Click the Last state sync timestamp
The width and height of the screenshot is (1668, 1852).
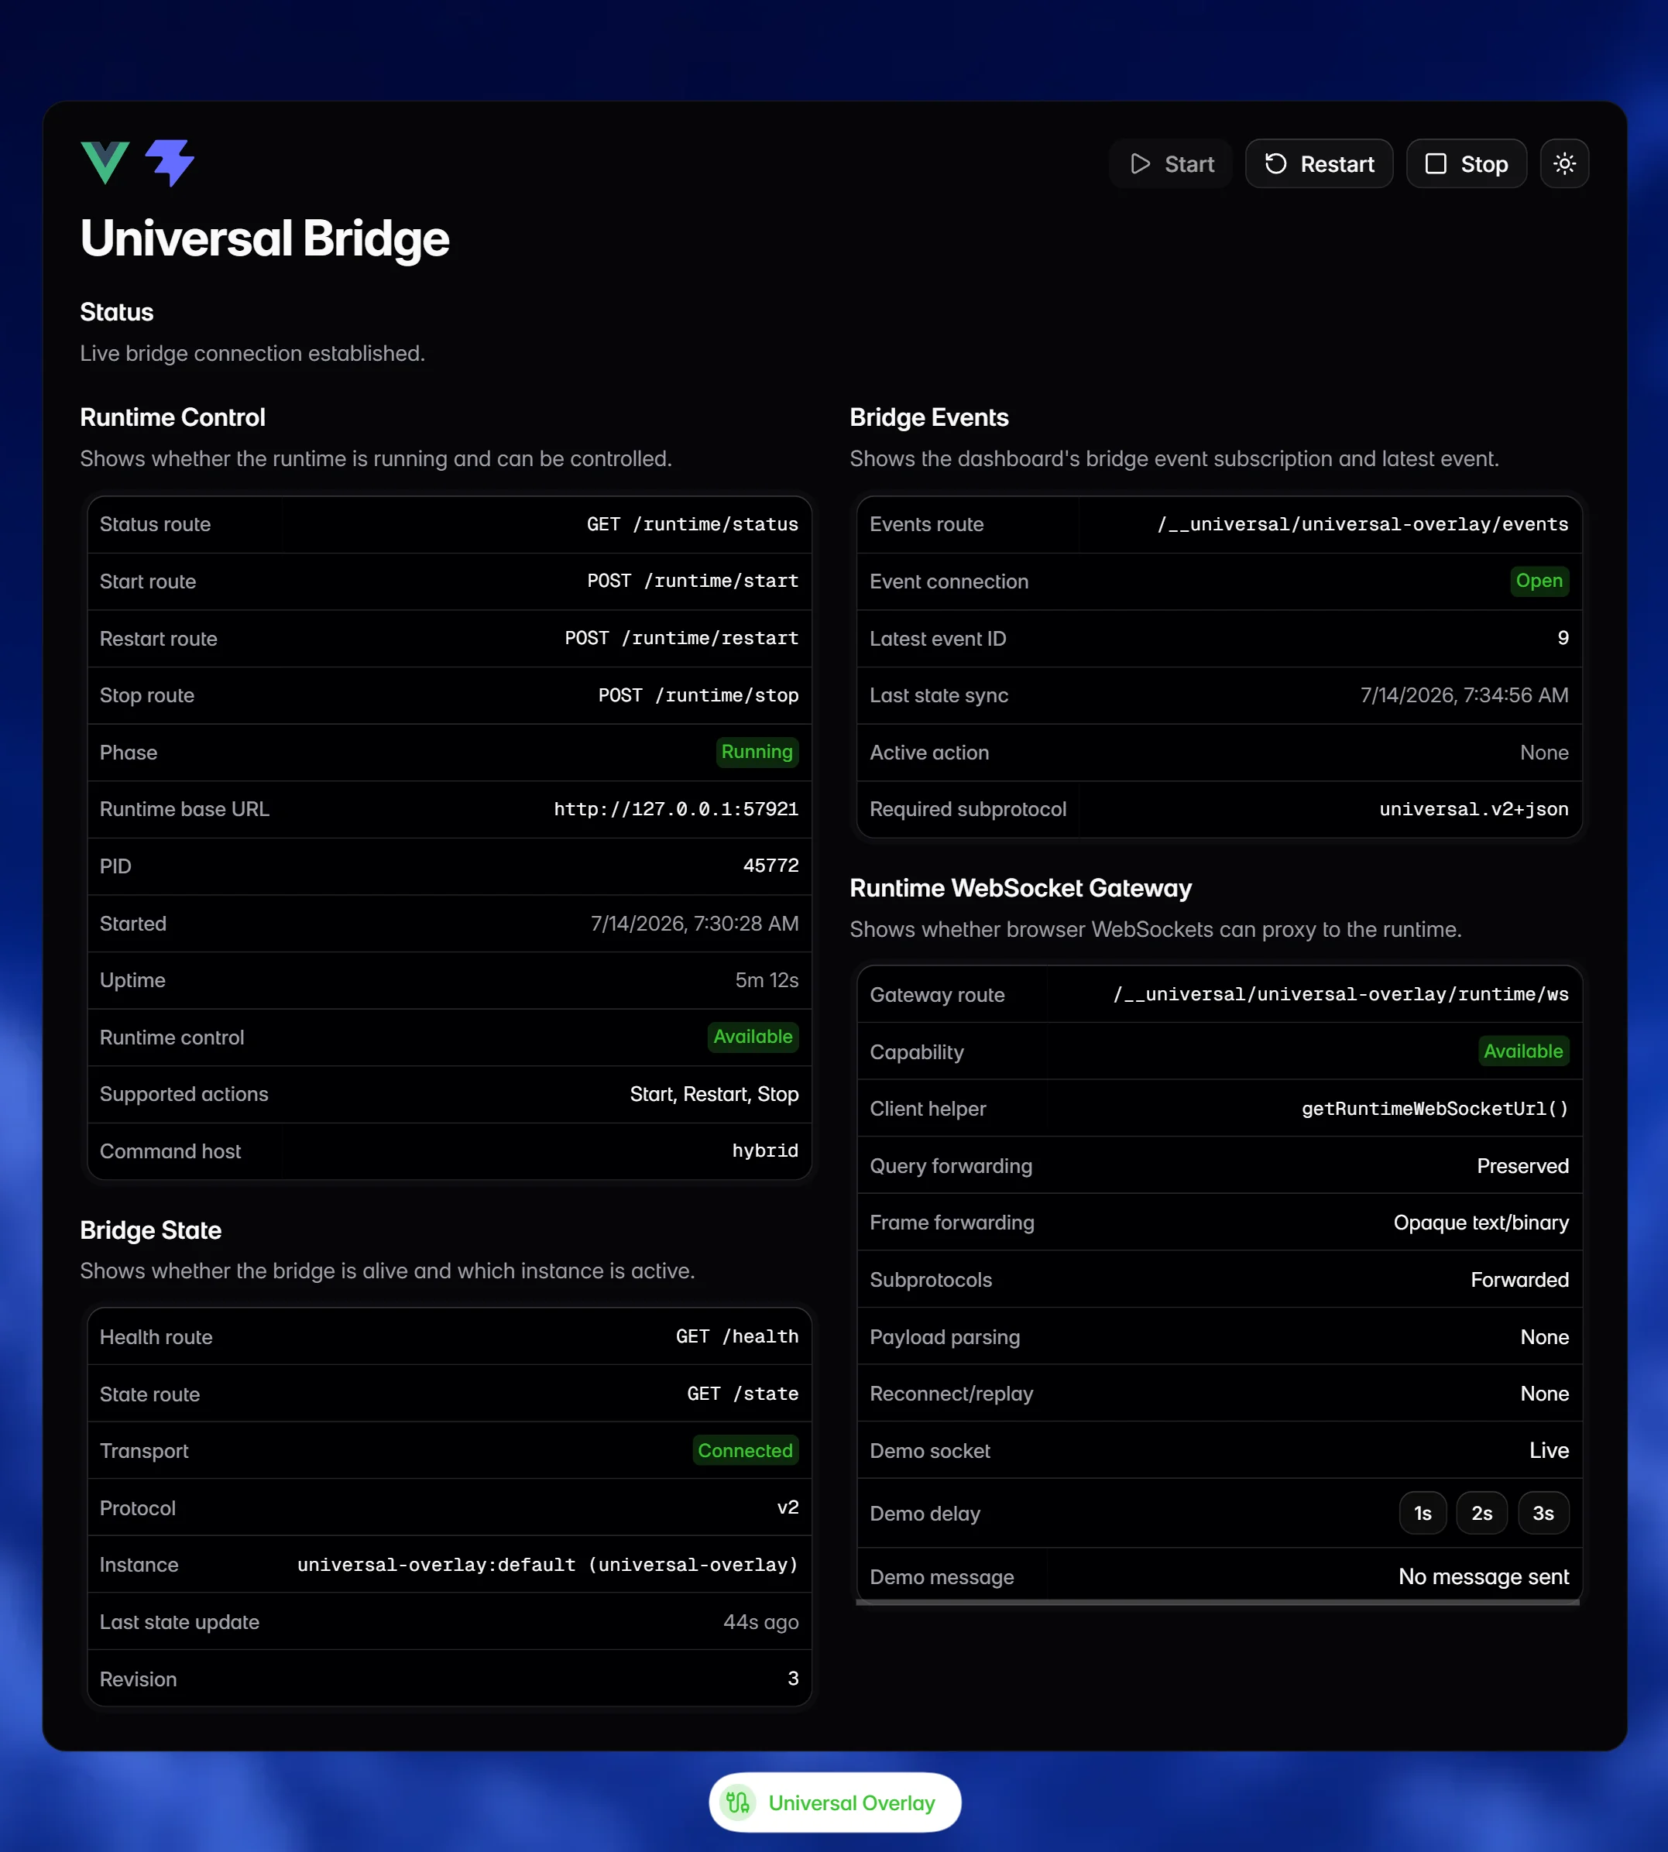1464,695
